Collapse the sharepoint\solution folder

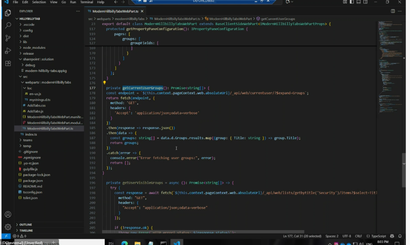pyautogui.click(x=38, y=59)
